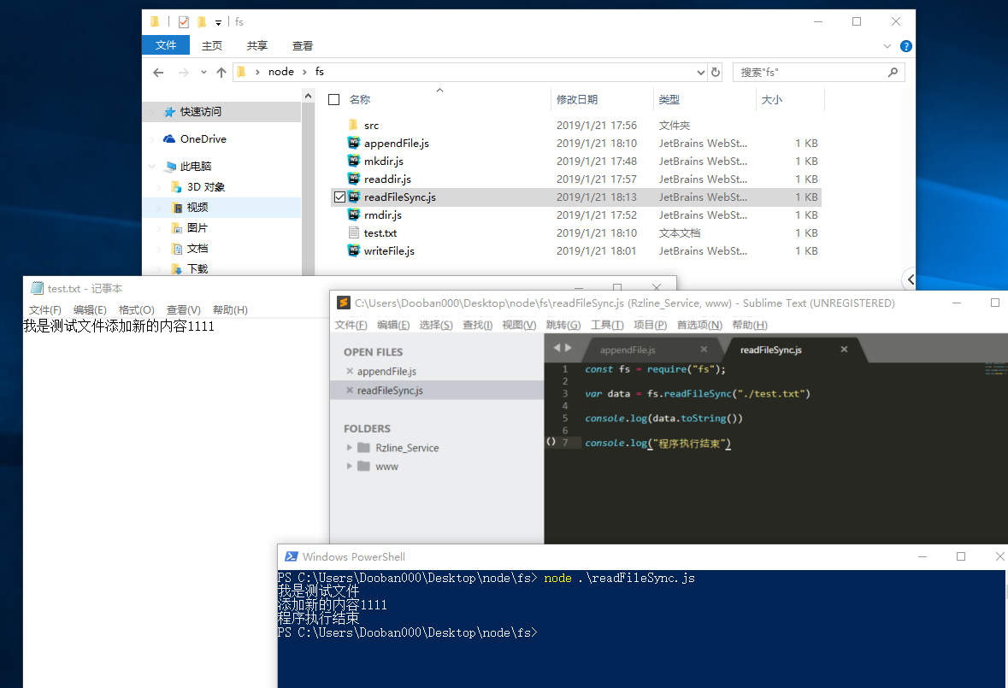Click the collapse arrow at Explorer right edge
Viewport: 1008px width, 688px height.
point(910,279)
